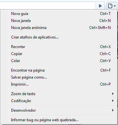This screenshot has width=118, height=125.
Task: Expand the Zoom de texto submenu arrow
Action: [x=113, y=94]
